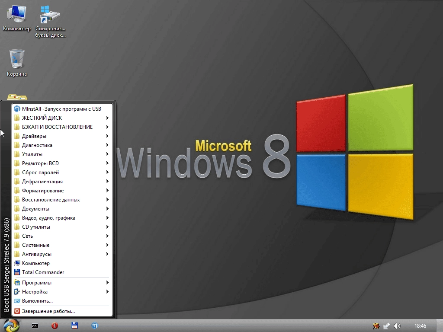The width and height of the screenshot is (443, 332).
Task: Expand the Сброс паролей submenu arrow
Action: [x=107, y=172]
